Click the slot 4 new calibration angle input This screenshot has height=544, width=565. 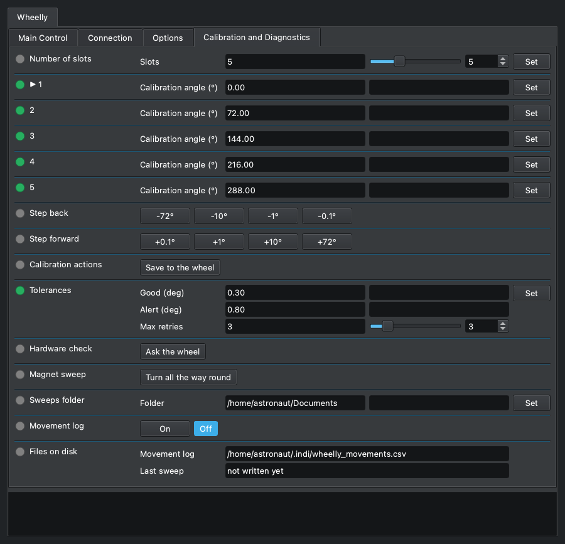(439, 164)
